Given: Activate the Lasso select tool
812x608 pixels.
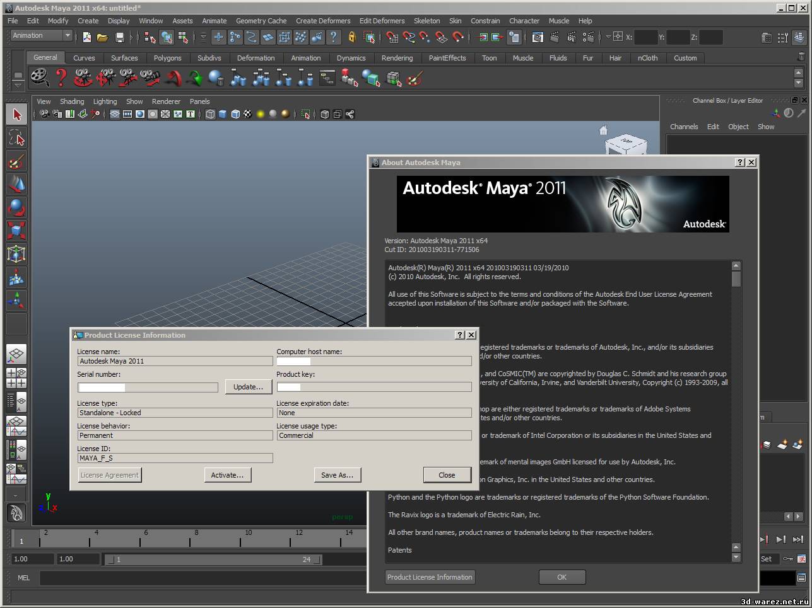Looking at the screenshot, I should [16, 138].
